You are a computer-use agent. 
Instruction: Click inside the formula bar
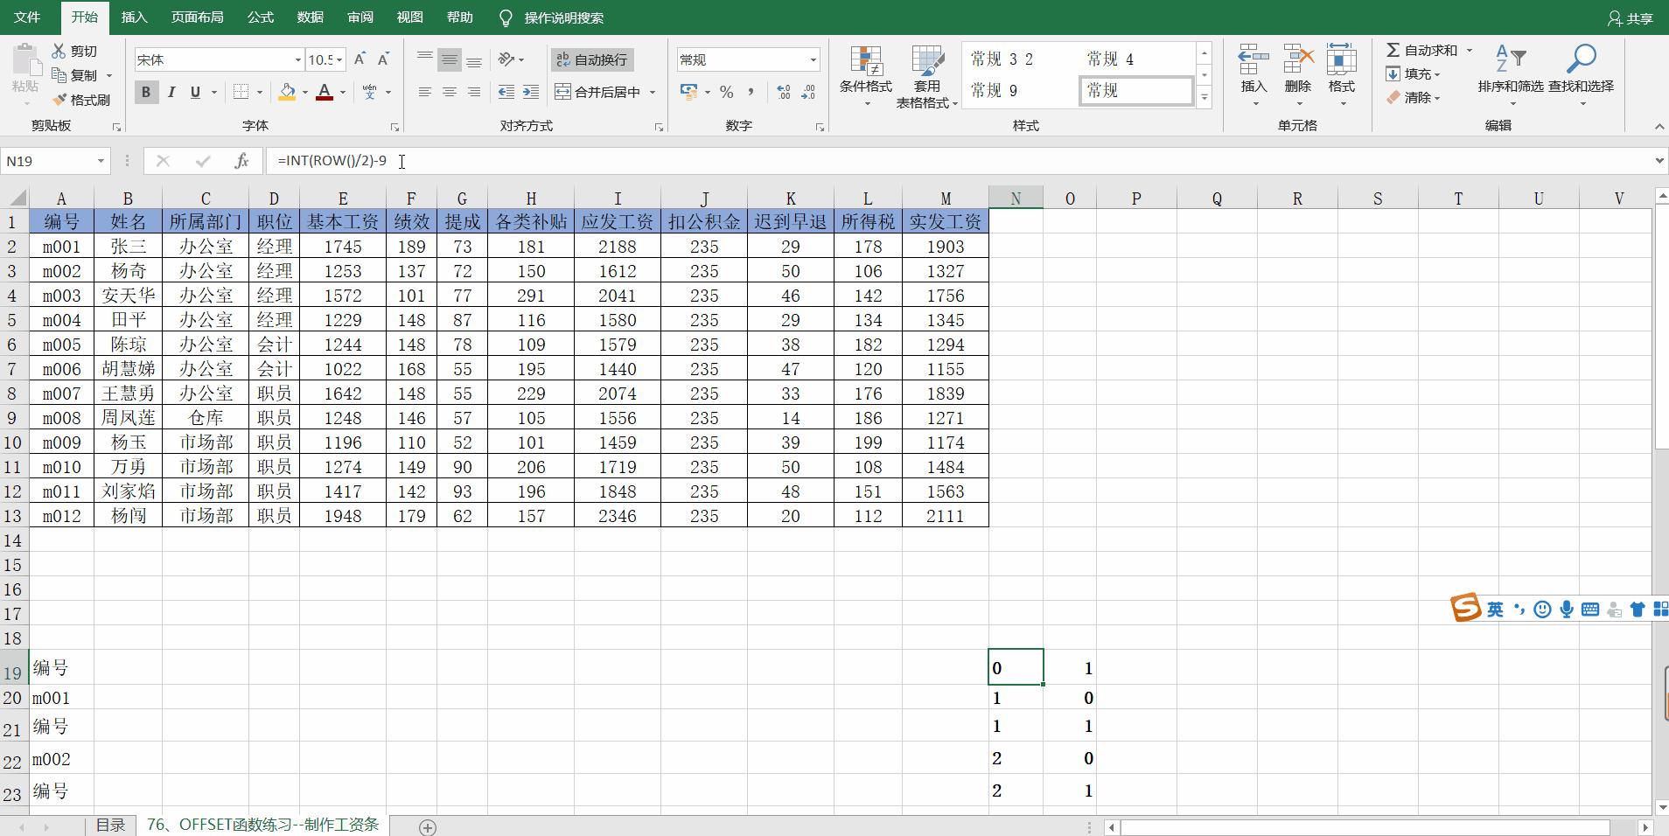[525, 160]
